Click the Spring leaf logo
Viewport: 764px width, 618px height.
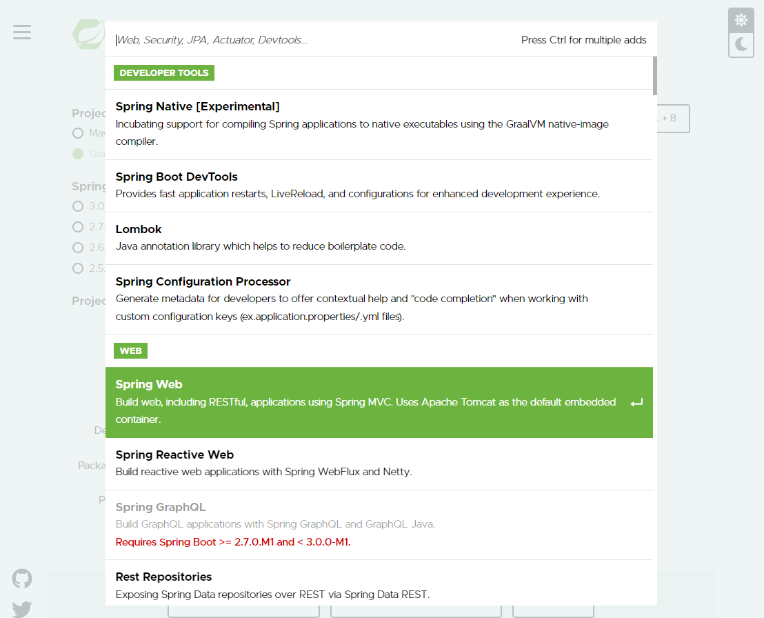click(x=89, y=34)
